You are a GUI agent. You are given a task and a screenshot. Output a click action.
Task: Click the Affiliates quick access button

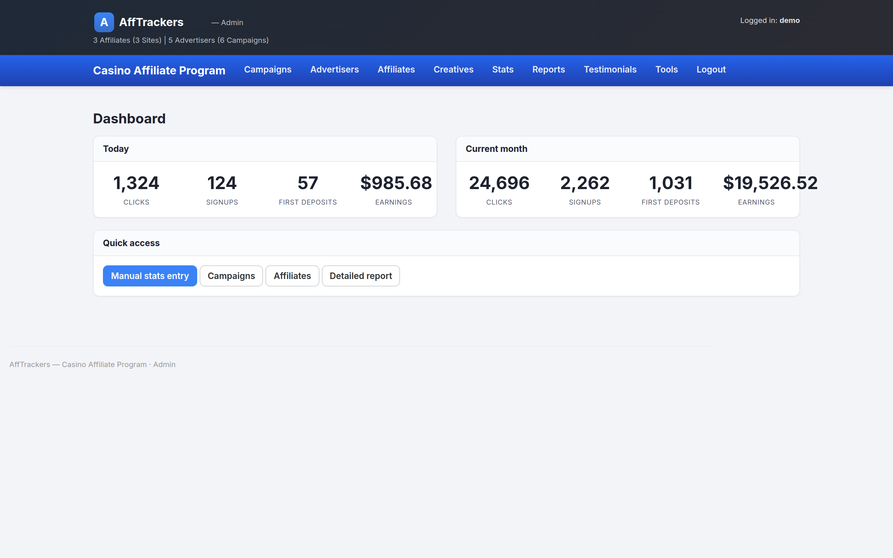pos(292,276)
